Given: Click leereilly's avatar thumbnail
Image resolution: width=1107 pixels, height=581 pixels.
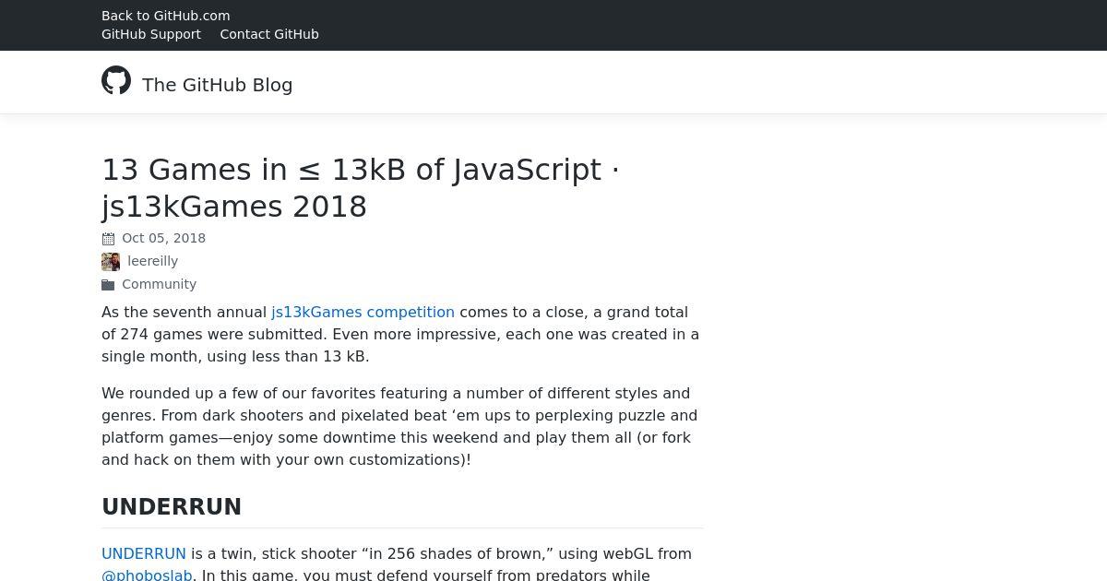Looking at the screenshot, I should (x=111, y=262).
